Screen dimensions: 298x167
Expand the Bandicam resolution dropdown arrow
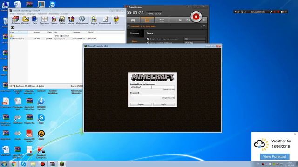click(x=202, y=26)
